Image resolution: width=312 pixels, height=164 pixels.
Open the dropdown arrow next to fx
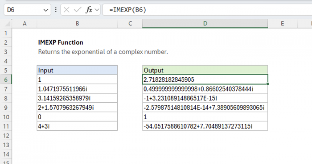click(x=97, y=10)
